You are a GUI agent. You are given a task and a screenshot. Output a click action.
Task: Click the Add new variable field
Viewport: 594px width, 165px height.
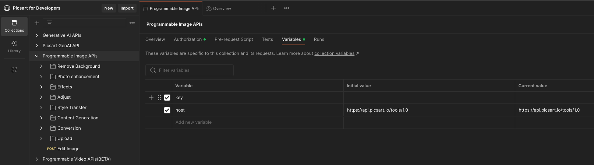click(x=258, y=122)
